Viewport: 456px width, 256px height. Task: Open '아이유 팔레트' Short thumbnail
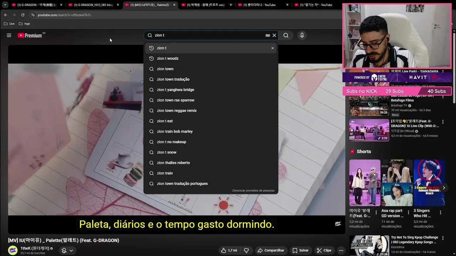coord(365,183)
